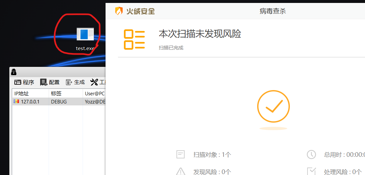Click the 扫描已完成 status text
Screen dimensions: 365x175
pyautogui.click(x=171, y=48)
